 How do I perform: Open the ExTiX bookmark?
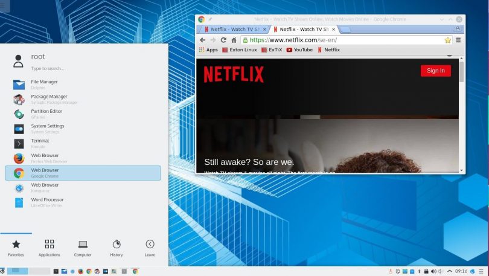tap(272, 50)
